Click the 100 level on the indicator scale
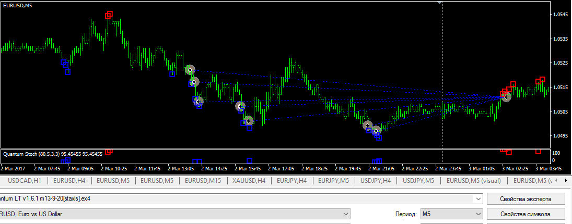The image size is (572, 224). 556,153
